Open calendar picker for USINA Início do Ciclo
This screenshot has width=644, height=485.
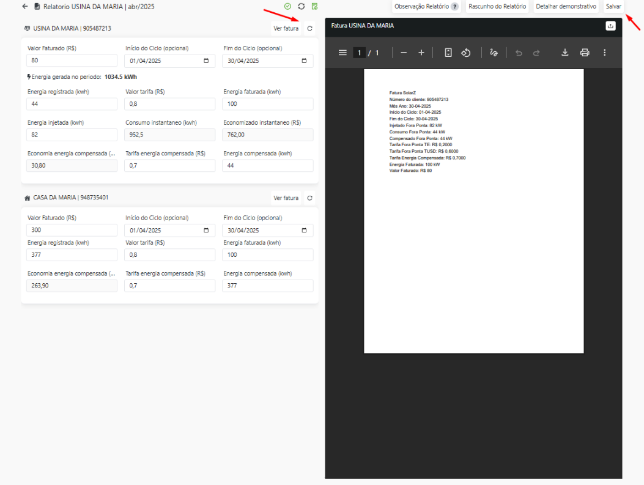[206, 61]
